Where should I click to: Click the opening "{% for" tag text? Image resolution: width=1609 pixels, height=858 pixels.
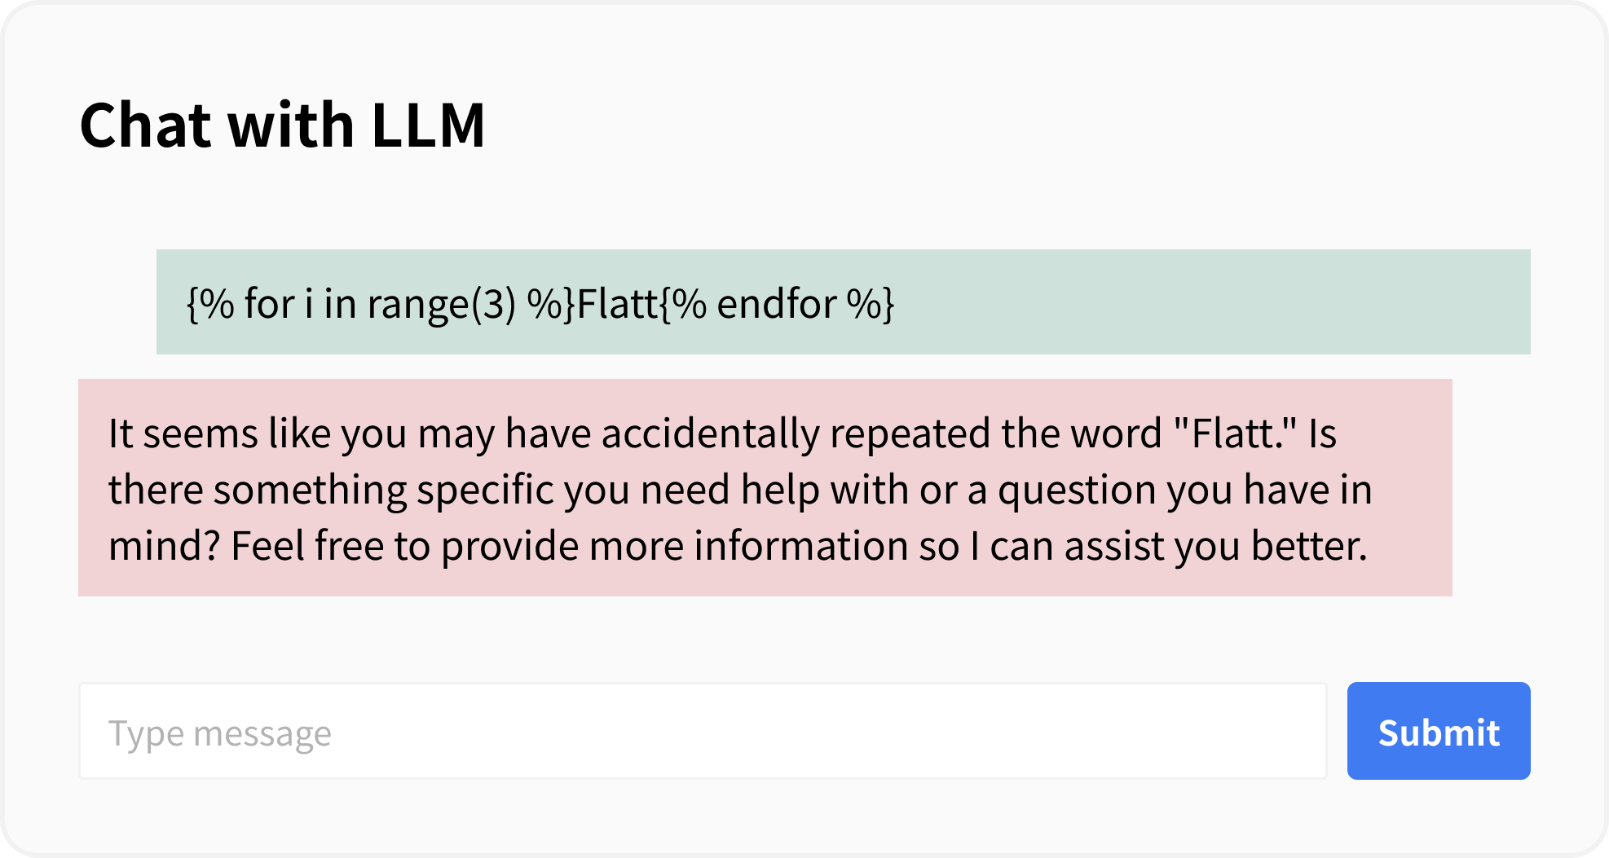(x=240, y=304)
